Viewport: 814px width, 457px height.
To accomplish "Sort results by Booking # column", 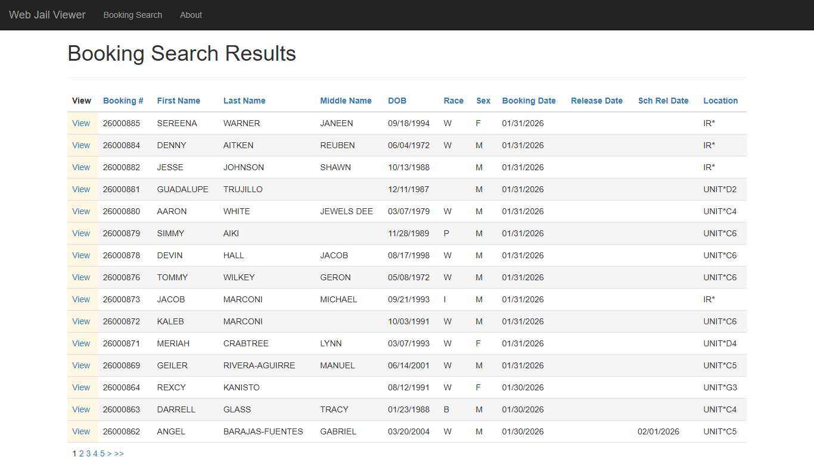I will point(123,101).
